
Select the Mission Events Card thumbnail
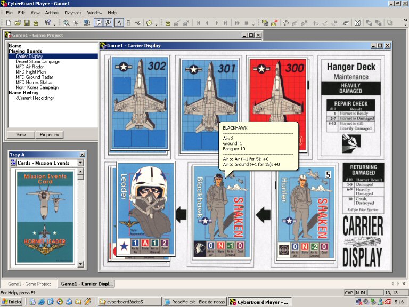point(45,217)
